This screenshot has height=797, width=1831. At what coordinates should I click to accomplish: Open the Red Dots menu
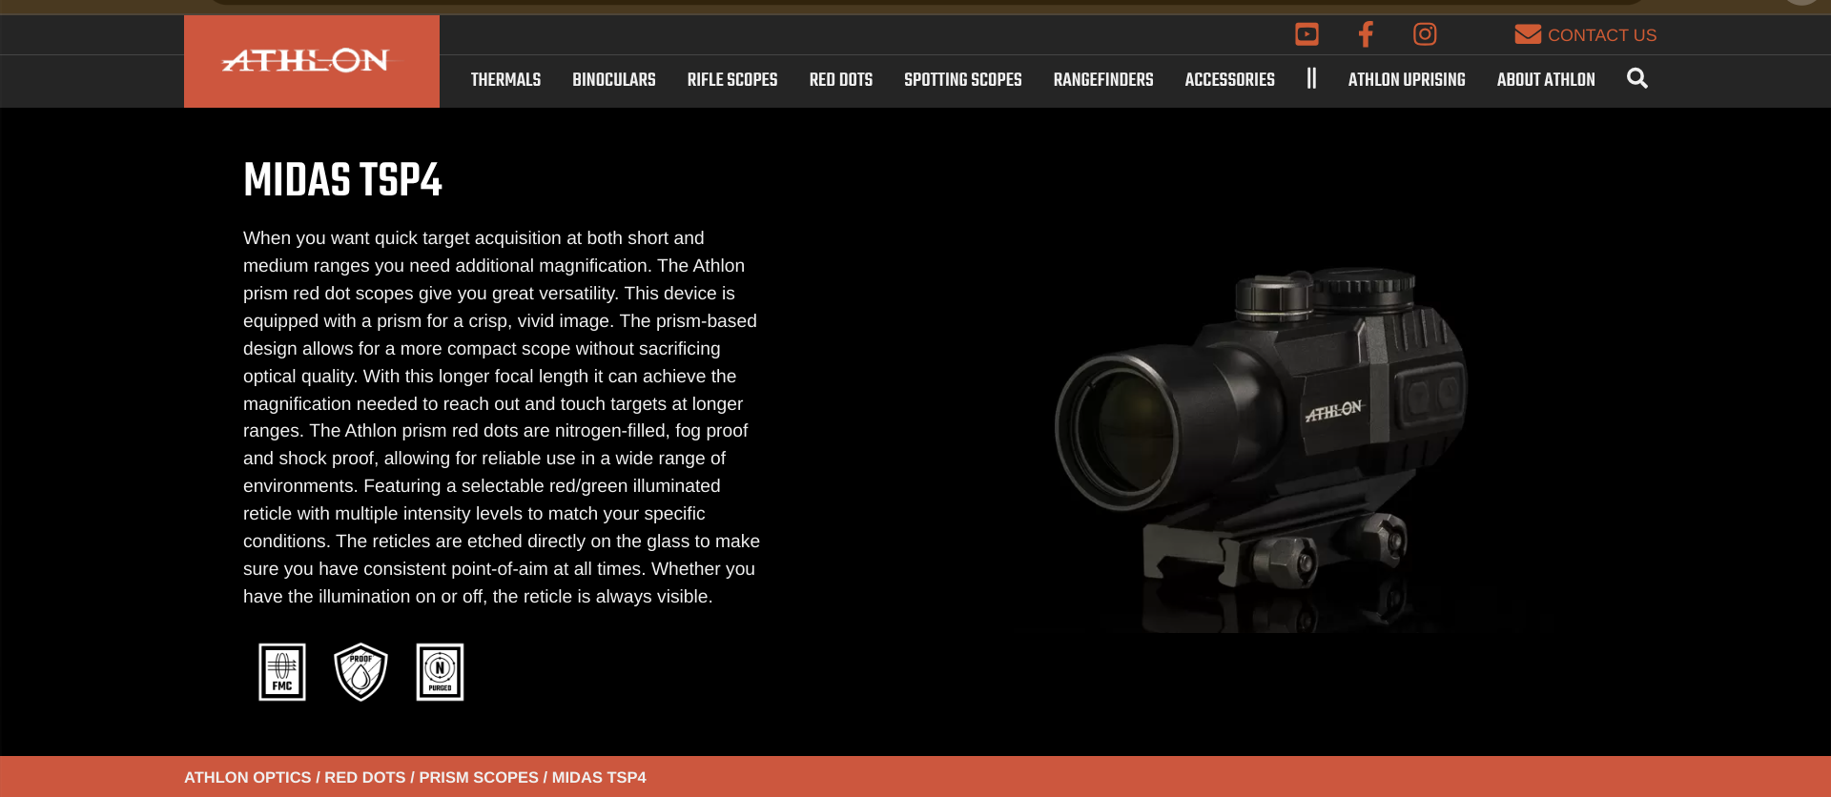(841, 80)
